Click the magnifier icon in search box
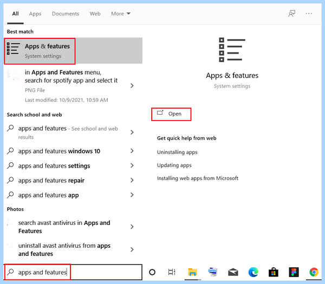Image resolution: width=325 pixels, height=284 pixels. tap(10, 272)
